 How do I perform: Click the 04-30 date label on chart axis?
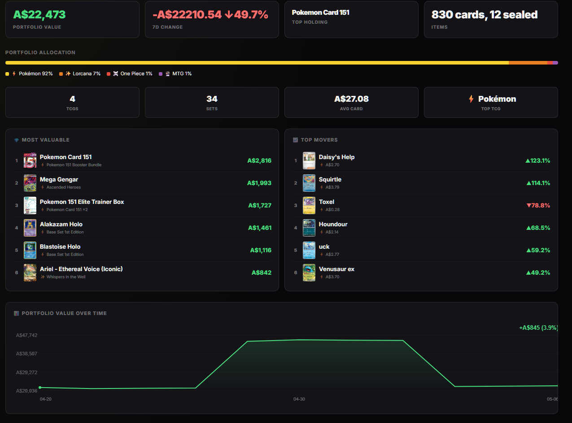pyautogui.click(x=299, y=399)
